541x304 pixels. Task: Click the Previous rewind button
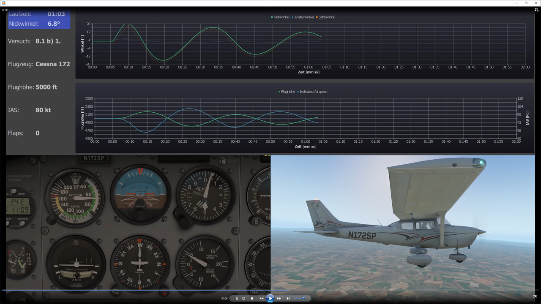[x=262, y=299]
